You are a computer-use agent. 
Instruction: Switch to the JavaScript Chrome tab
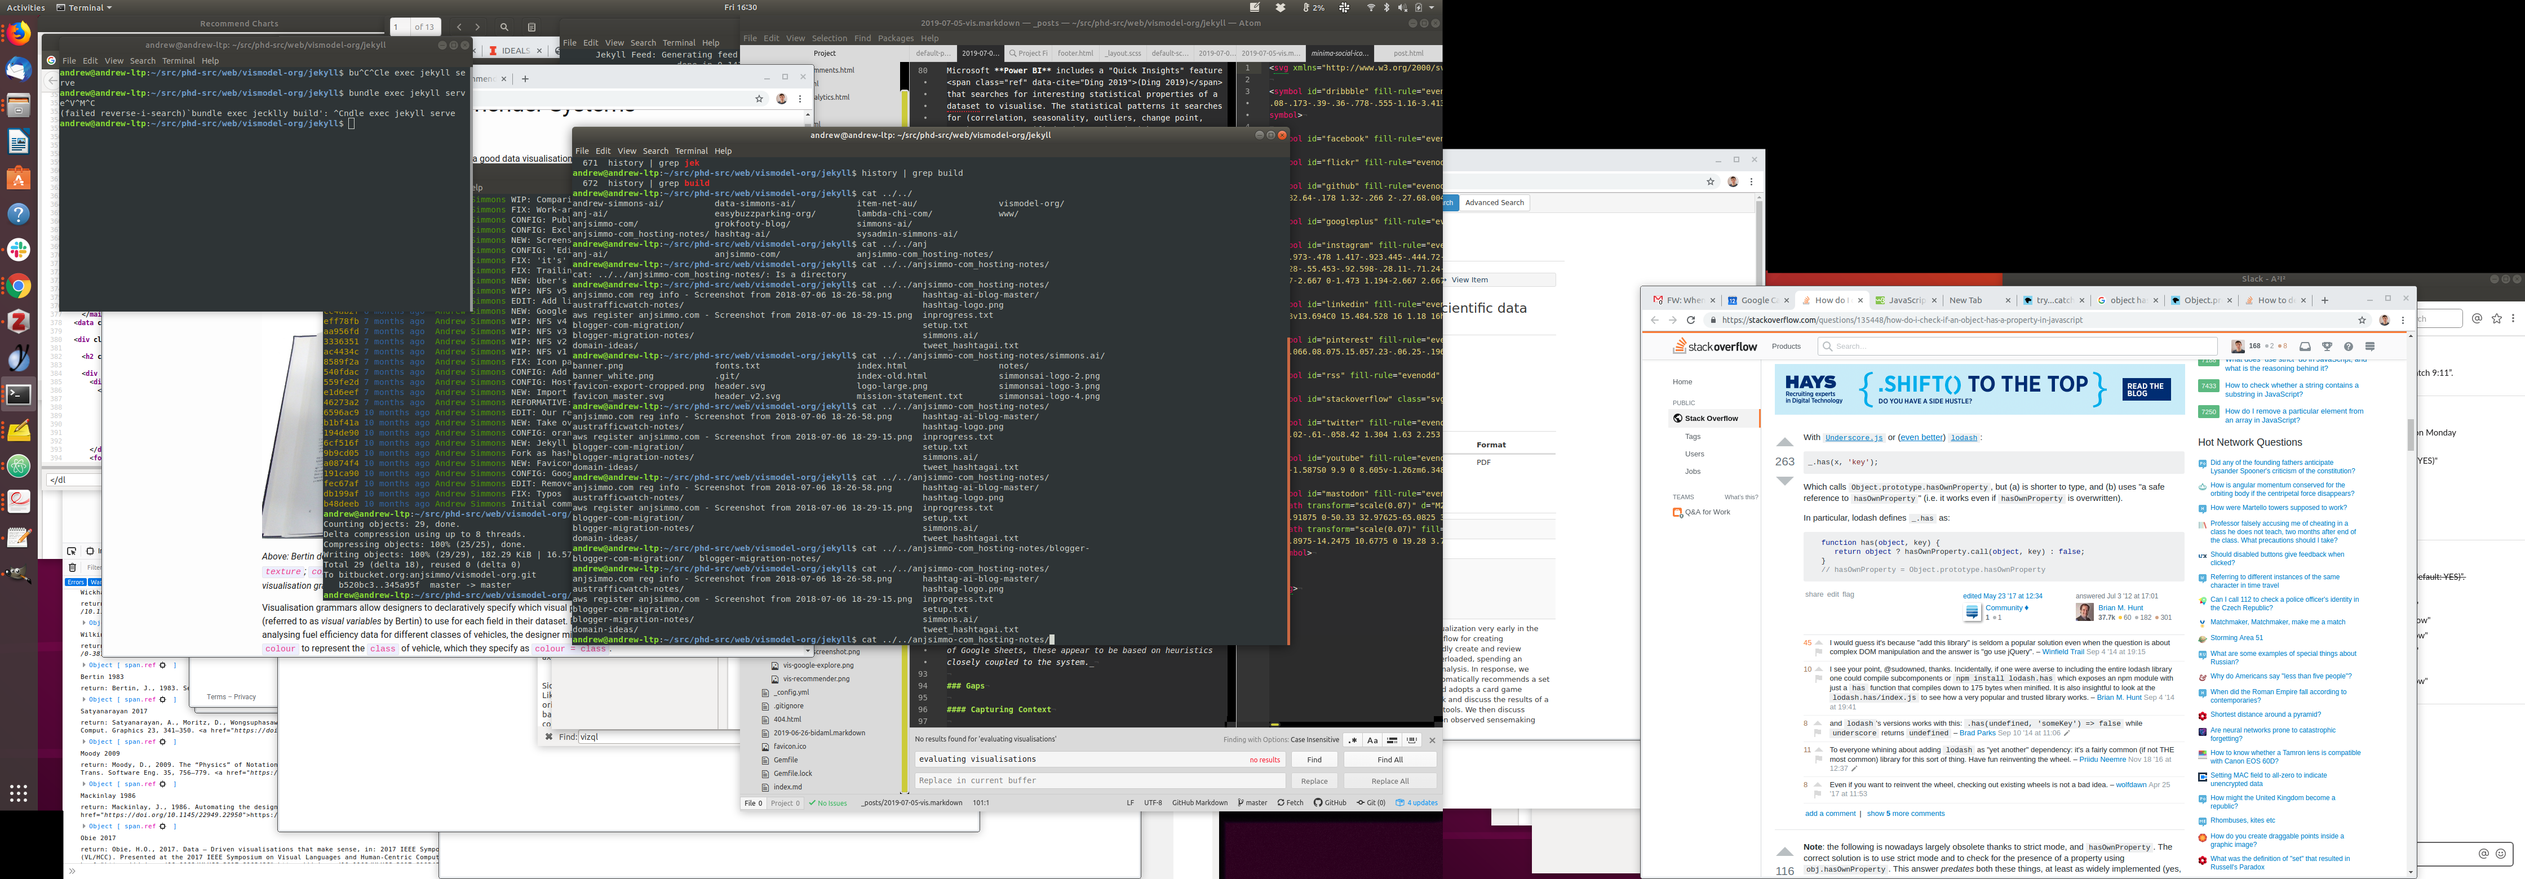1904,301
